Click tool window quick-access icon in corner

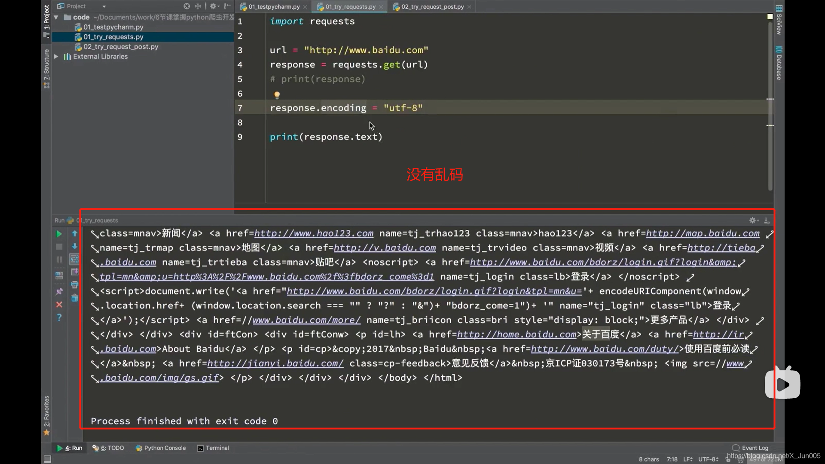(x=48, y=459)
